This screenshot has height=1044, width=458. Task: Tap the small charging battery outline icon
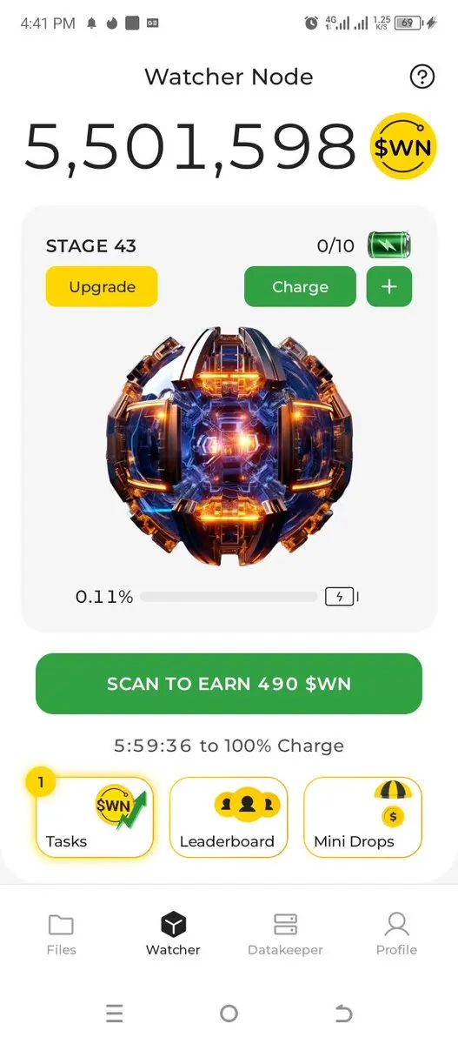(x=342, y=597)
